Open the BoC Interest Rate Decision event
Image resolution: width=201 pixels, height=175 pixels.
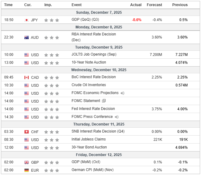click(x=93, y=77)
